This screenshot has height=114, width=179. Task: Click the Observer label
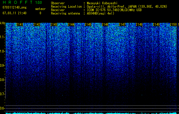click(x=58, y=3)
